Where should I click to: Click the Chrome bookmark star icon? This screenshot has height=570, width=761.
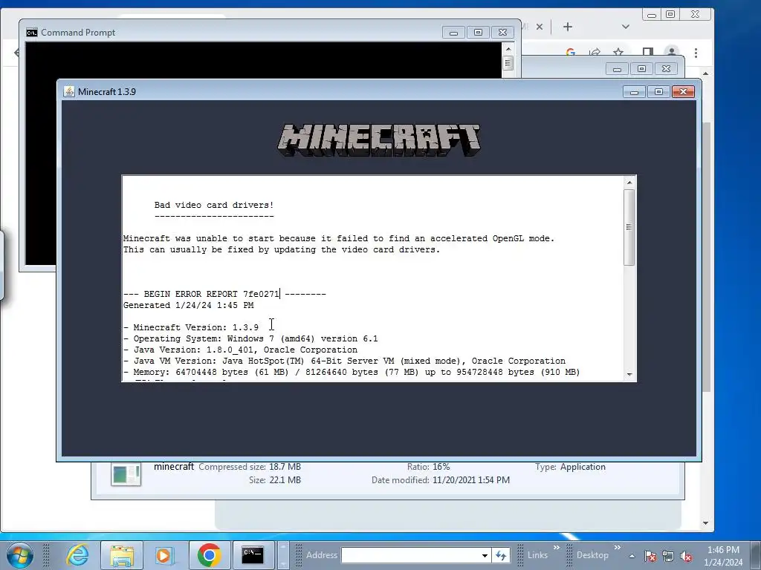click(x=618, y=52)
